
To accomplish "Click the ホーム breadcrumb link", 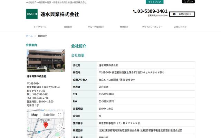I will pyautogui.click(x=29, y=36).
